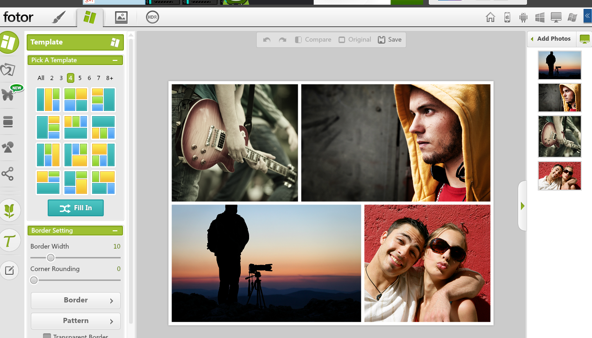
Task: Choose first template in first row
Action: [x=48, y=100]
